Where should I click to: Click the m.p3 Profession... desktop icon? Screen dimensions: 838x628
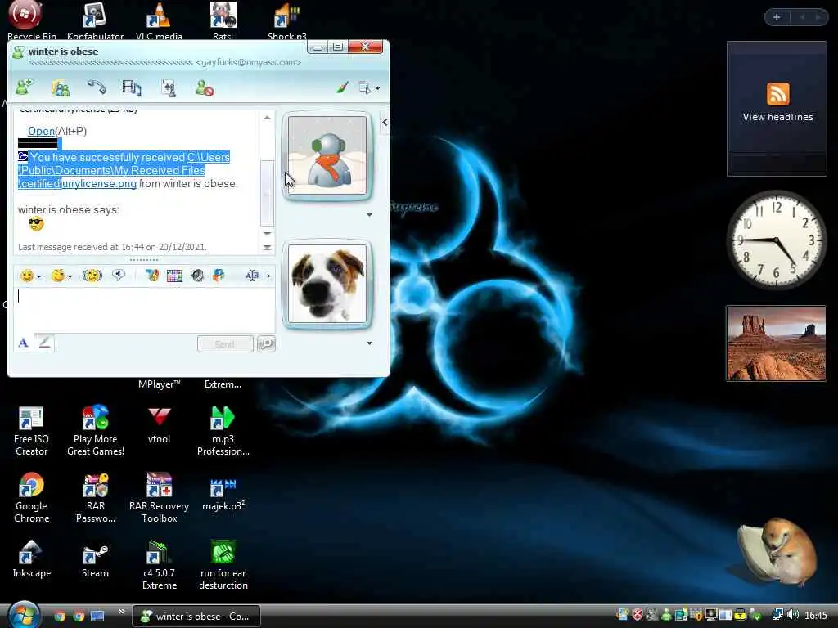223,432
